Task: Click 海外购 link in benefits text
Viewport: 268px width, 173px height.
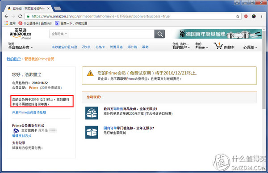Action: click(x=118, y=109)
